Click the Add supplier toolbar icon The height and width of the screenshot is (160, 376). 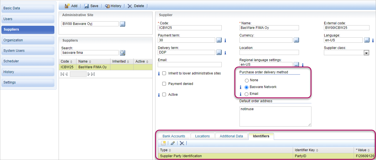coord(67,6)
